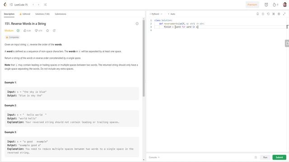Open the timer alarm clock icon
Image resolution: width=289 pixels, height=162 pixels.
[266, 5]
